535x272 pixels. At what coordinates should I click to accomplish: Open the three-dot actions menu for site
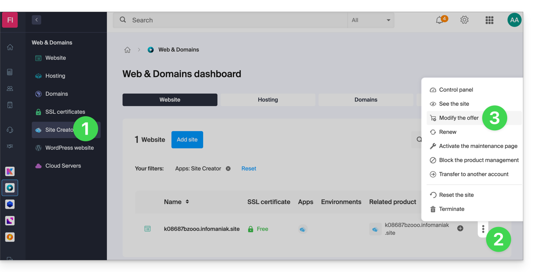tap(483, 229)
